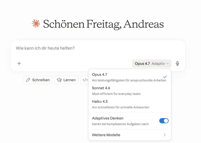The width and height of the screenshot is (201, 143).
Task: Click the blue checkmark beside Opus 4.7
Action: [x=165, y=77]
